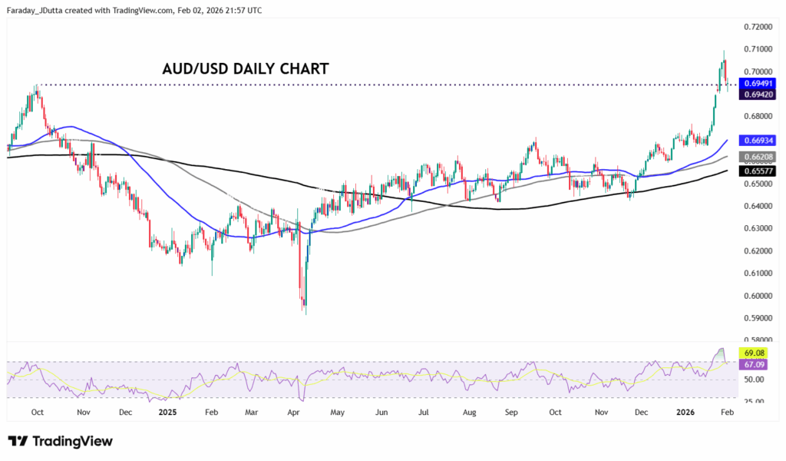
Task: Click the black 0.65577 moving average label
Action: [757, 171]
